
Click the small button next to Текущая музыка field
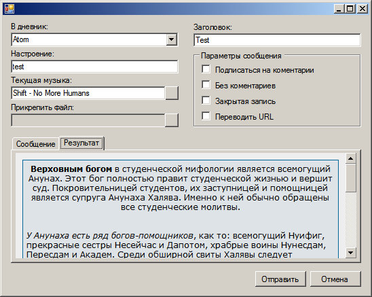[x=171, y=93]
